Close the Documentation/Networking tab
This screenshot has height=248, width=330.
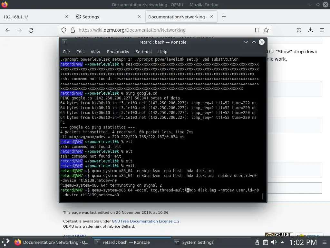[212, 16]
